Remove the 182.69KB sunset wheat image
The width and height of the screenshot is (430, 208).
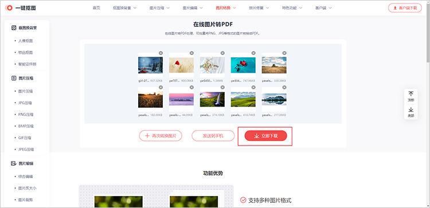161,87
